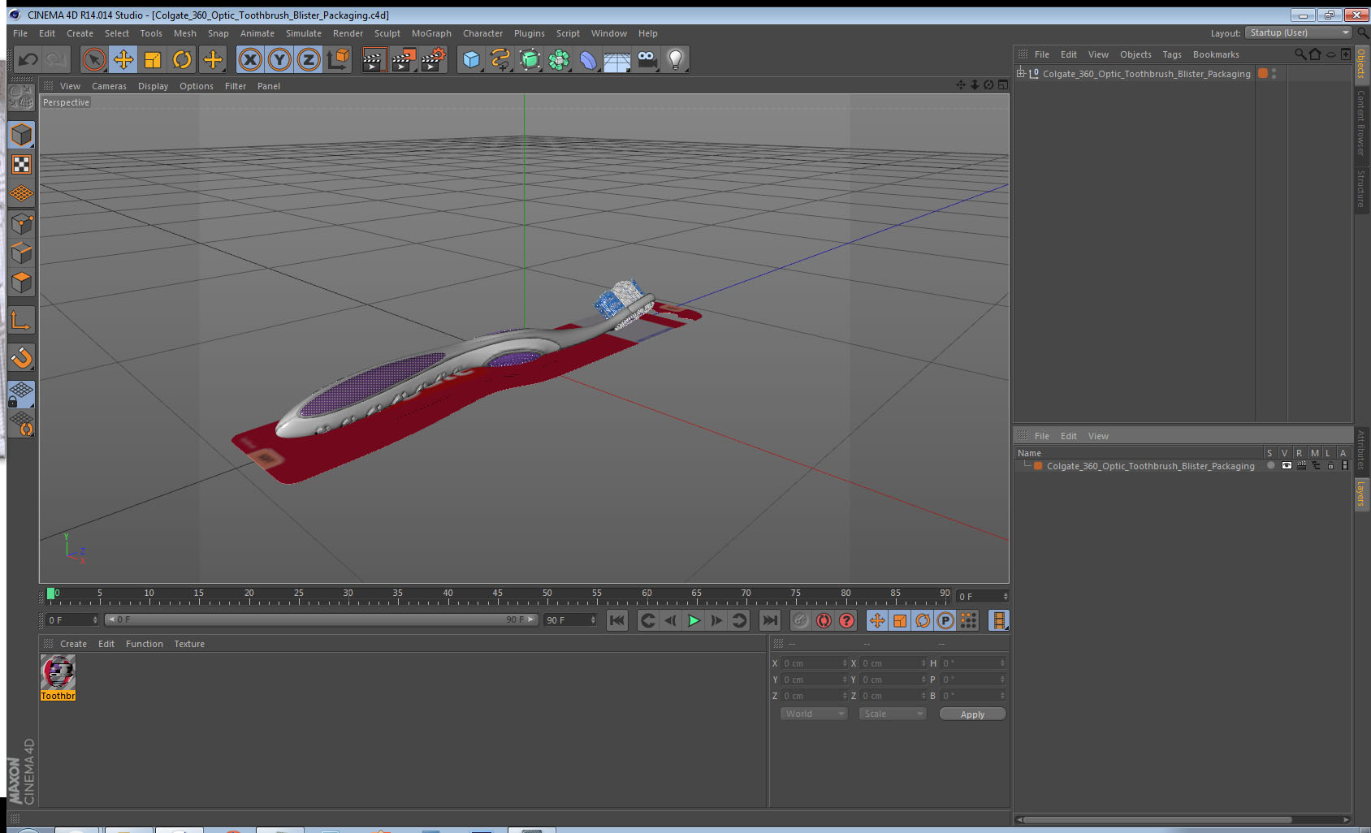This screenshot has width=1371, height=833.
Task: Toggle Y axis lock
Action: [x=279, y=59]
